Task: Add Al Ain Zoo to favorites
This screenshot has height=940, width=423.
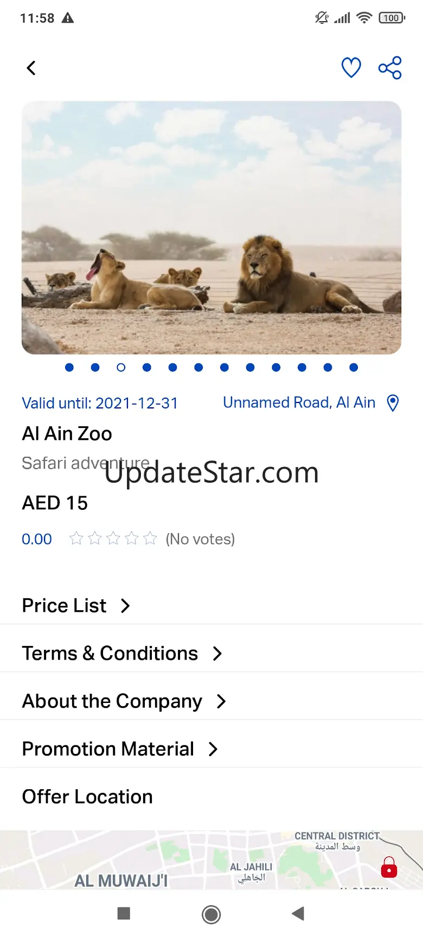Action: 351,68
